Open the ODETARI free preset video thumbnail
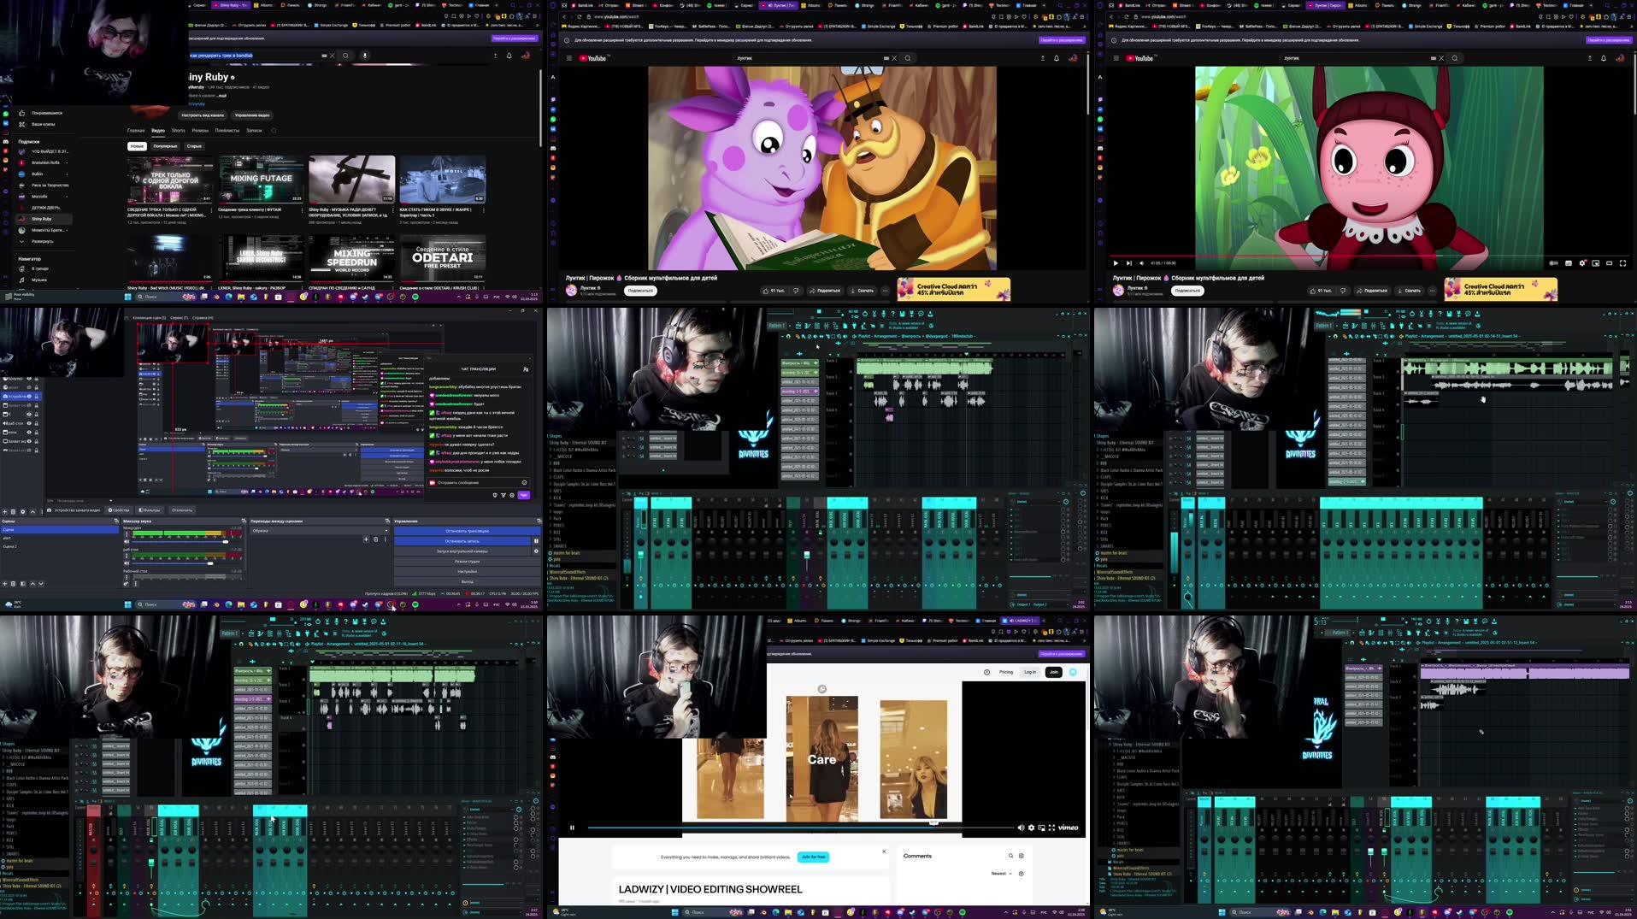Image resolution: width=1637 pixels, height=919 pixels. [442, 257]
